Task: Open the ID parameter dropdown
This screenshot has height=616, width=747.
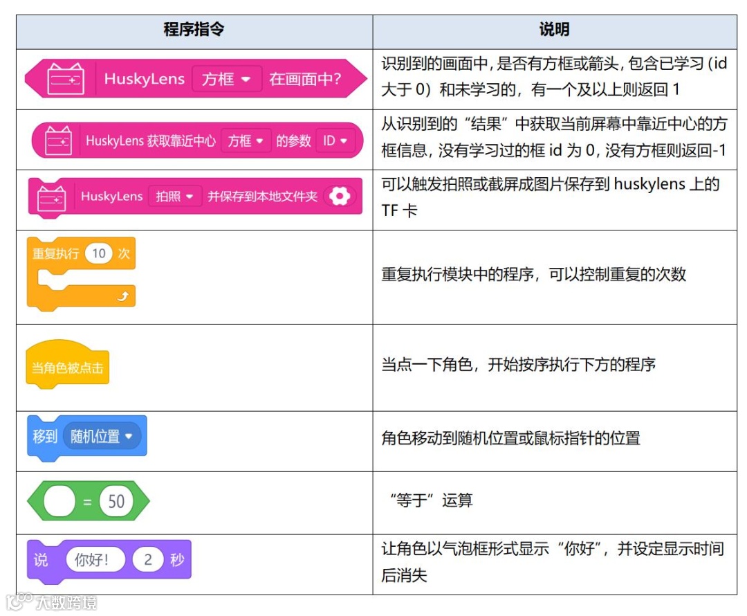Action: [336, 141]
